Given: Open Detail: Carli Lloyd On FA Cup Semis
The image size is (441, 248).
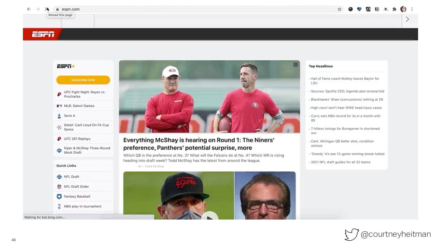Looking at the screenshot, I should click(86, 127).
